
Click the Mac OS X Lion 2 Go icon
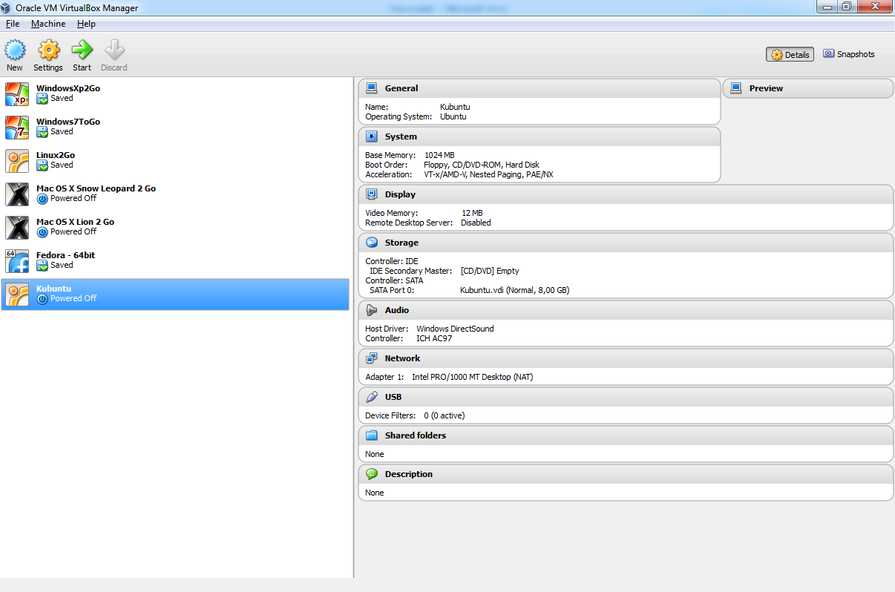tap(17, 228)
